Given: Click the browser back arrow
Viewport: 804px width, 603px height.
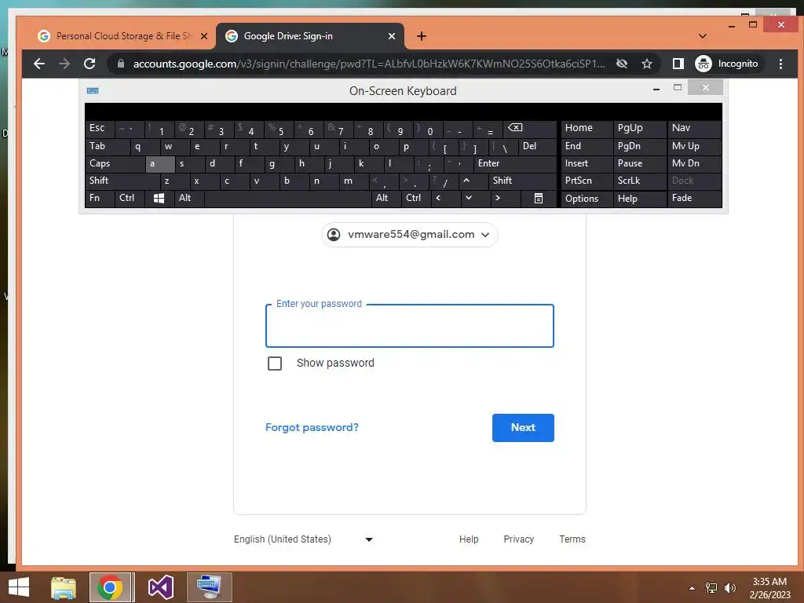Looking at the screenshot, I should tap(39, 64).
